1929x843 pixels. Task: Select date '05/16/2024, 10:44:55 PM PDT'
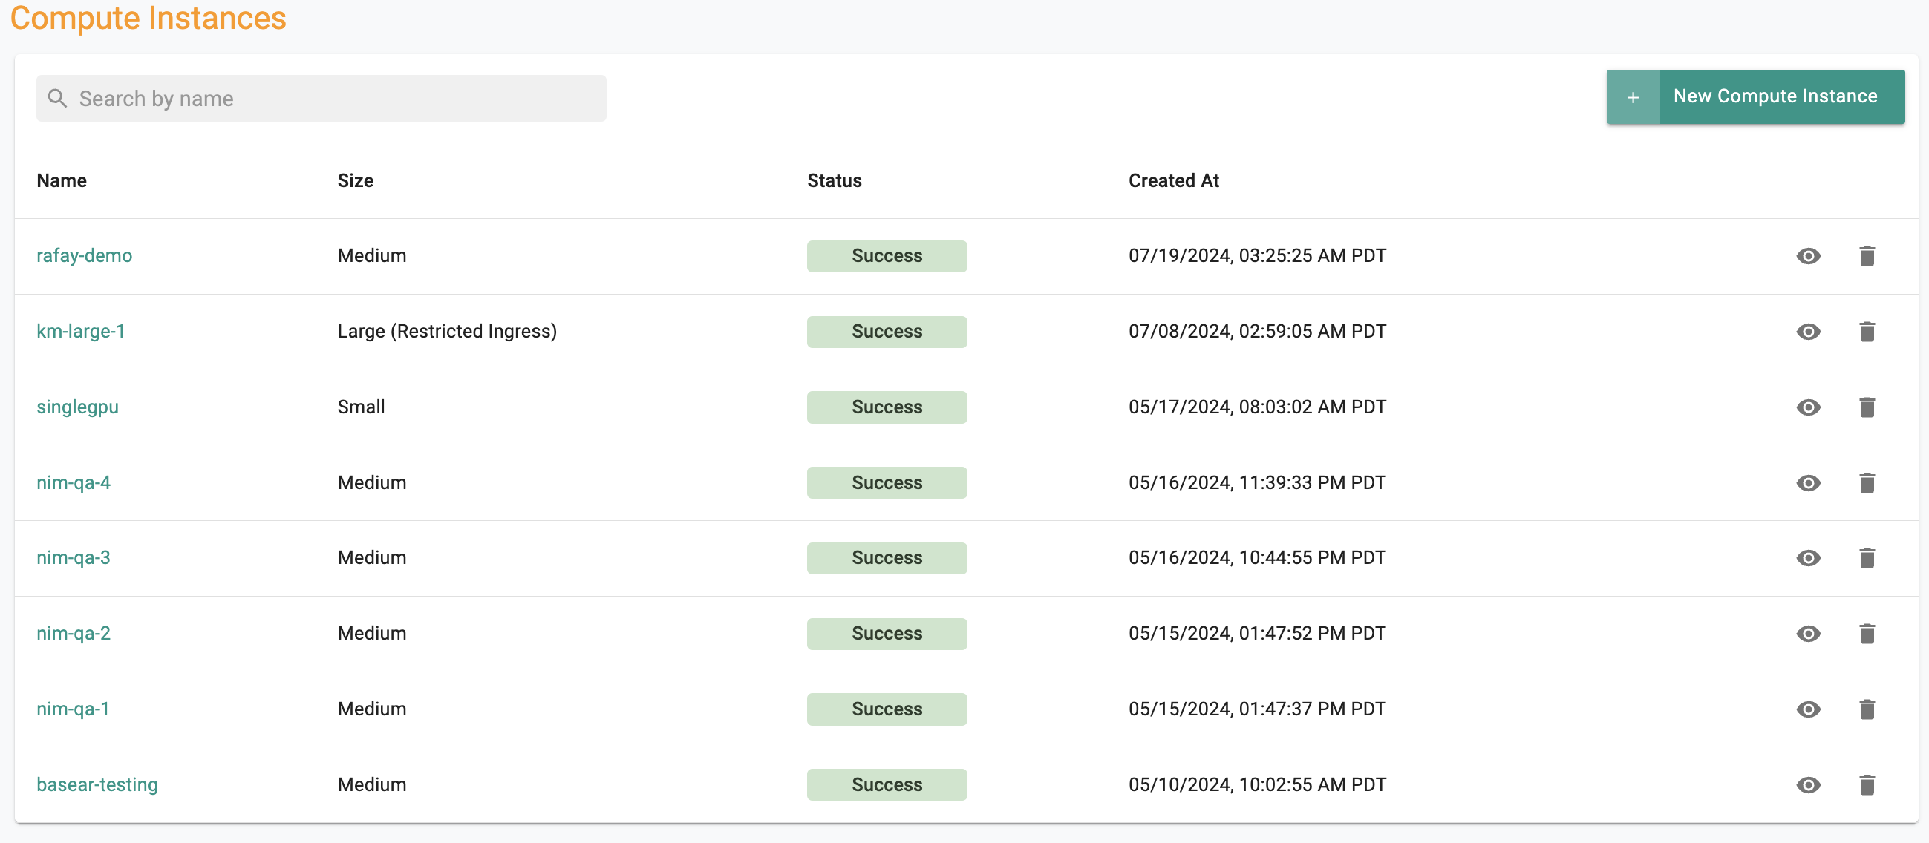click(1257, 557)
